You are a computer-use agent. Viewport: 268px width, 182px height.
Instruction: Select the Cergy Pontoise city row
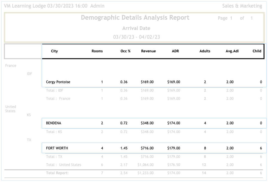[x=58, y=82]
